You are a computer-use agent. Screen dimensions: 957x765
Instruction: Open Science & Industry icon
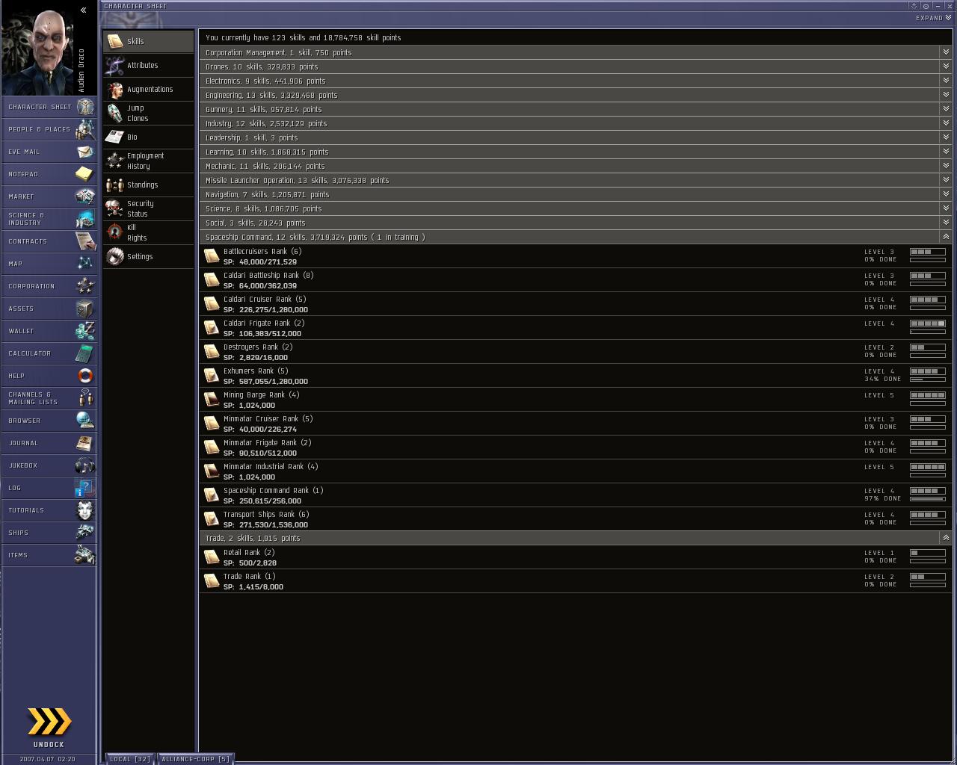[x=85, y=219]
